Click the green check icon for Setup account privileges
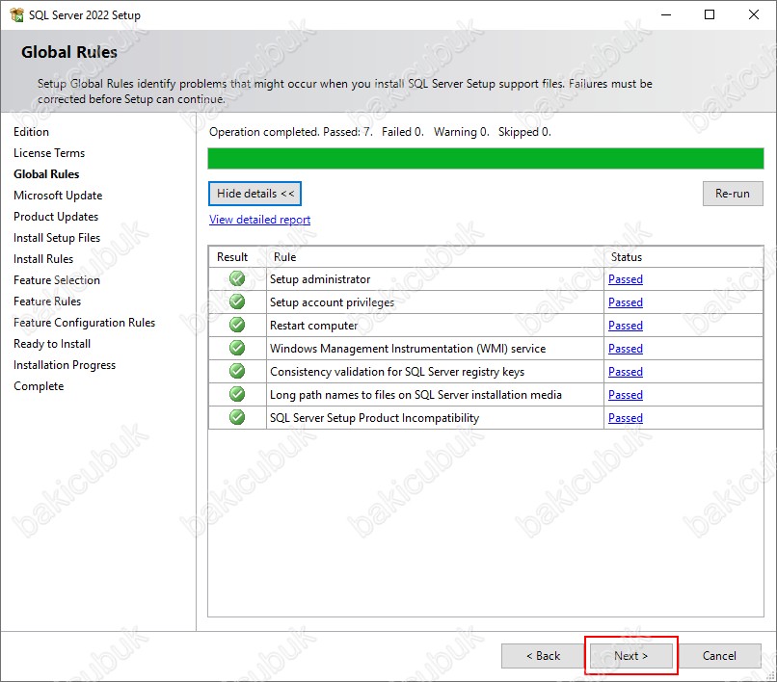This screenshot has width=777, height=682. pos(237,302)
